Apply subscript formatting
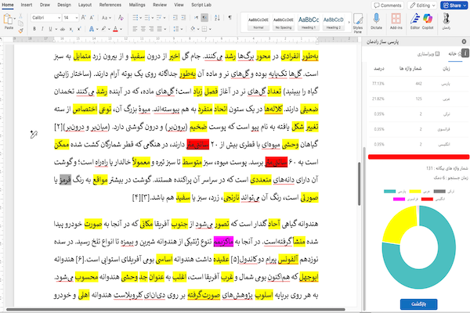 70,29
